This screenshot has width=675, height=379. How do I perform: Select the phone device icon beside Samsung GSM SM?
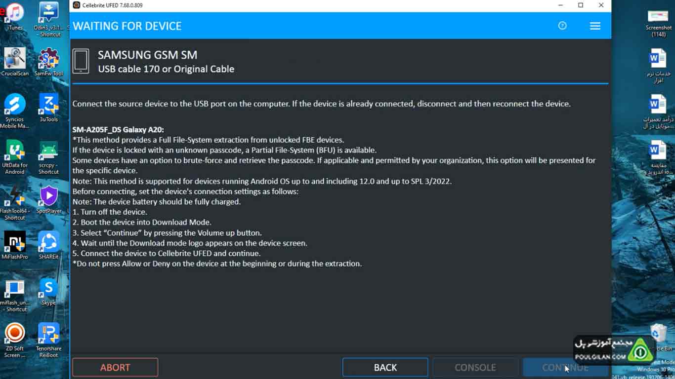tap(81, 61)
